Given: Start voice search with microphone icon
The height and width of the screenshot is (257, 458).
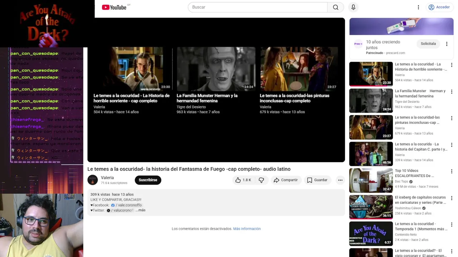Looking at the screenshot, I should click(354, 7).
